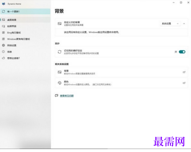
Task: Open the 系统设置 background dropdown
Action: (x=170, y=24)
